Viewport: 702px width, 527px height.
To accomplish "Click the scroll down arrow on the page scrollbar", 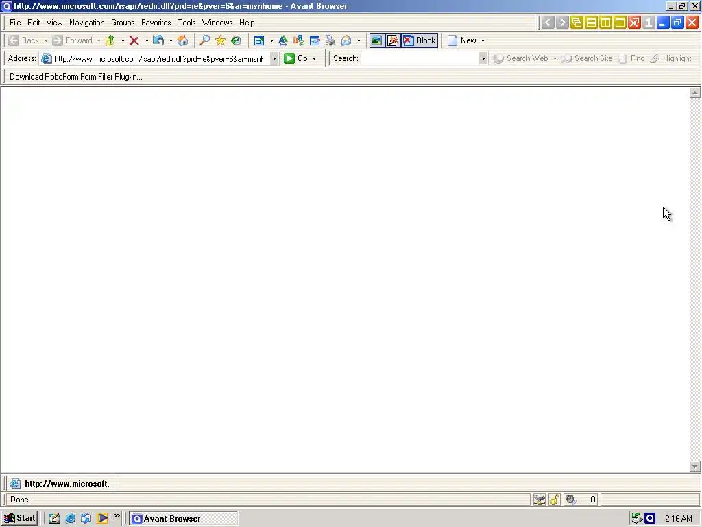I will tap(695, 467).
